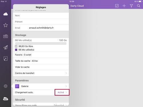Open the cloud files sidebar icon
143x107 pixels.
[5, 14]
